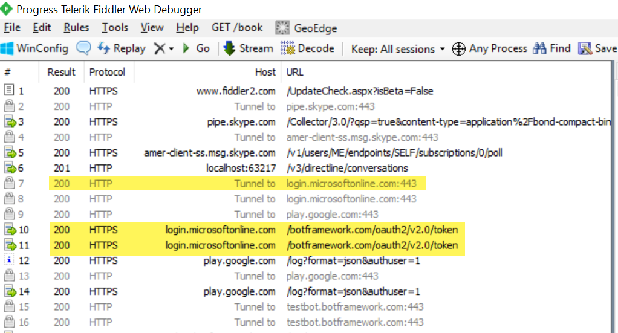Select the /v1/users/ME/endpoints/SELF/subscriptions/0/poll URL
The image size is (618, 333).
pos(394,153)
